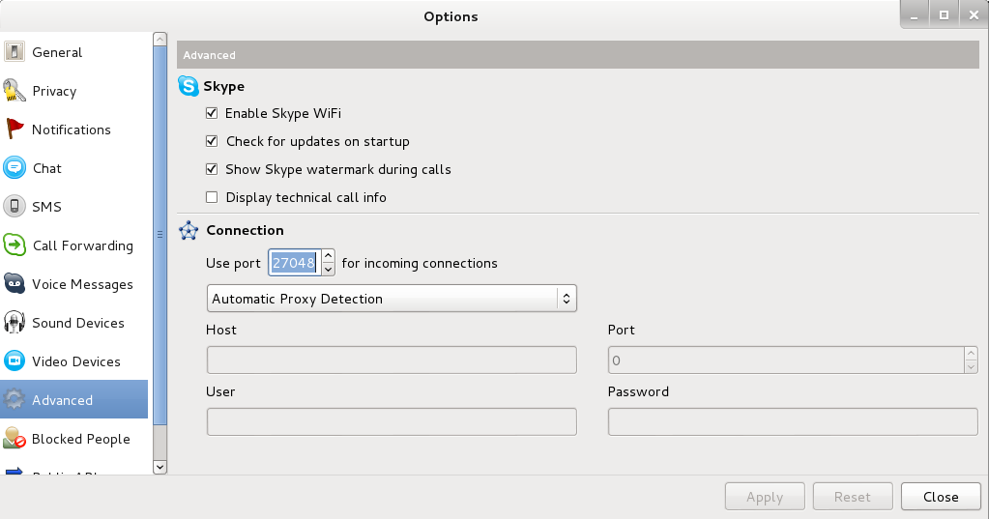
Task: Close the Options dialog with Close button
Action: pos(941,497)
